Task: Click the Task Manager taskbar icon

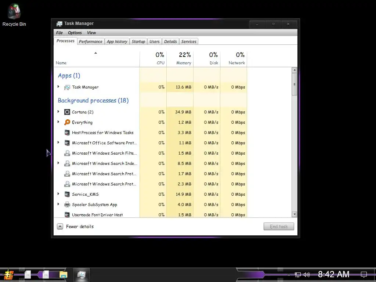Action: 81,275
